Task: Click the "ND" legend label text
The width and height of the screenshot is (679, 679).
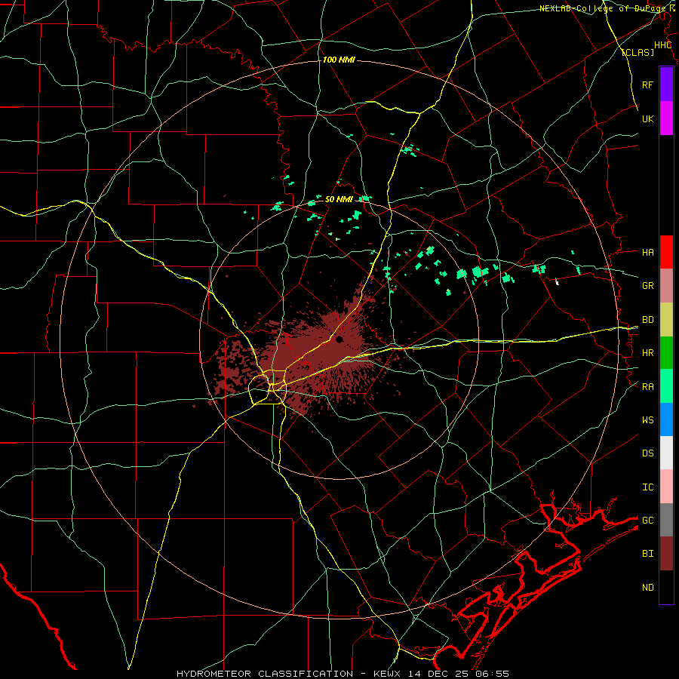Action: 647,587
